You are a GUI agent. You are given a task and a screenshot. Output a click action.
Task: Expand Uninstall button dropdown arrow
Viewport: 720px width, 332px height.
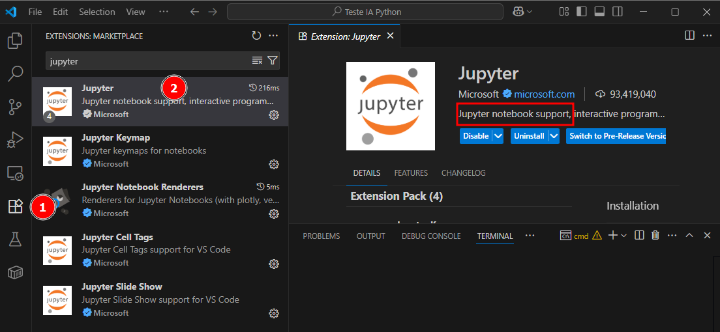[554, 136]
